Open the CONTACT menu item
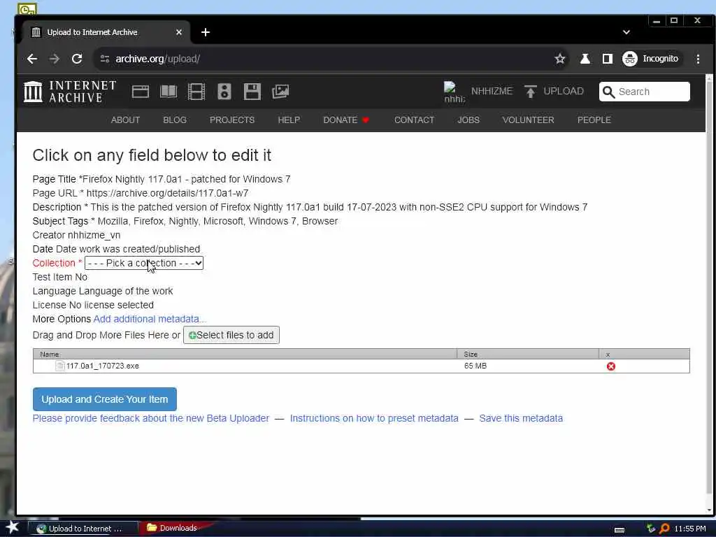 [x=414, y=120]
